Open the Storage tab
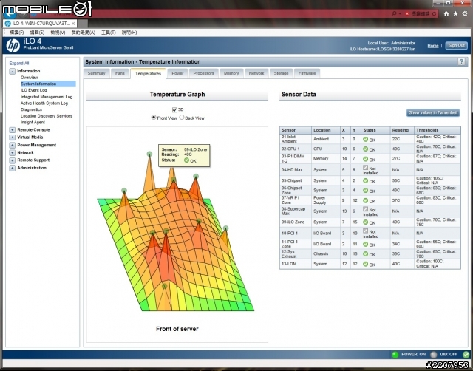This screenshot has height=371, width=473. click(x=281, y=73)
